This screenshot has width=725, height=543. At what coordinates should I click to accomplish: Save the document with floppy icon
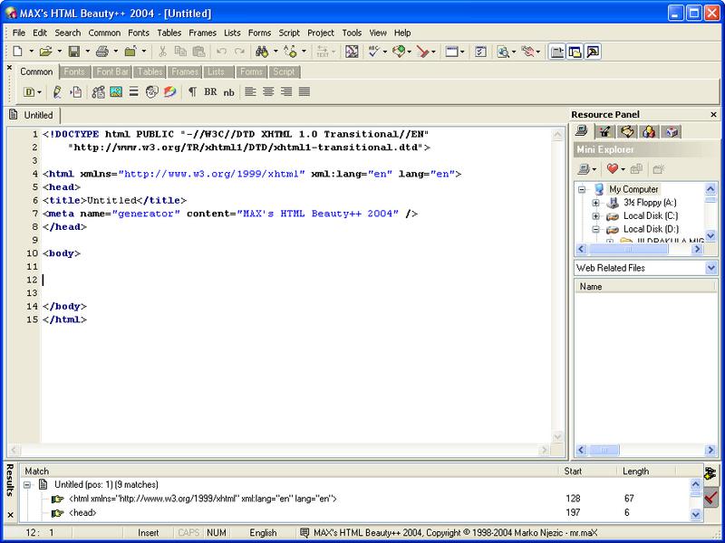tap(74, 52)
